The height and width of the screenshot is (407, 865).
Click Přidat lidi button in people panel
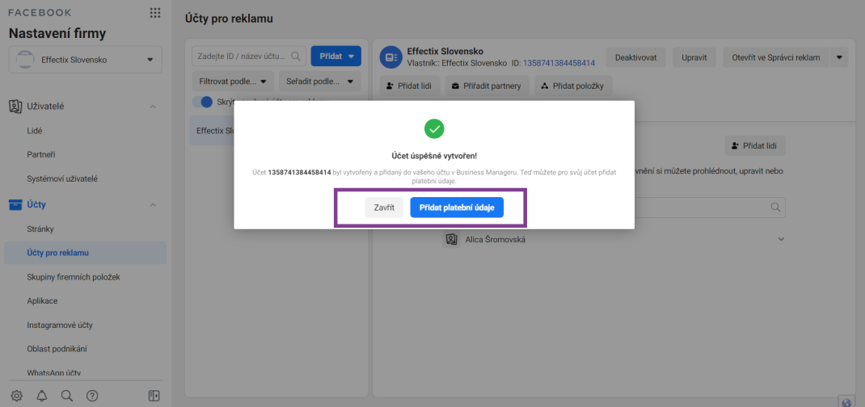coord(755,146)
